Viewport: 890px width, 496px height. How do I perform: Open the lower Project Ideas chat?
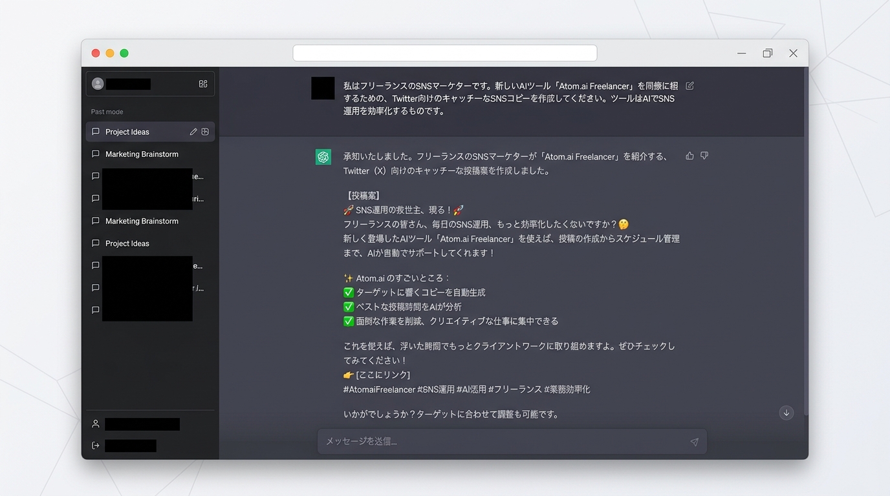tap(127, 243)
